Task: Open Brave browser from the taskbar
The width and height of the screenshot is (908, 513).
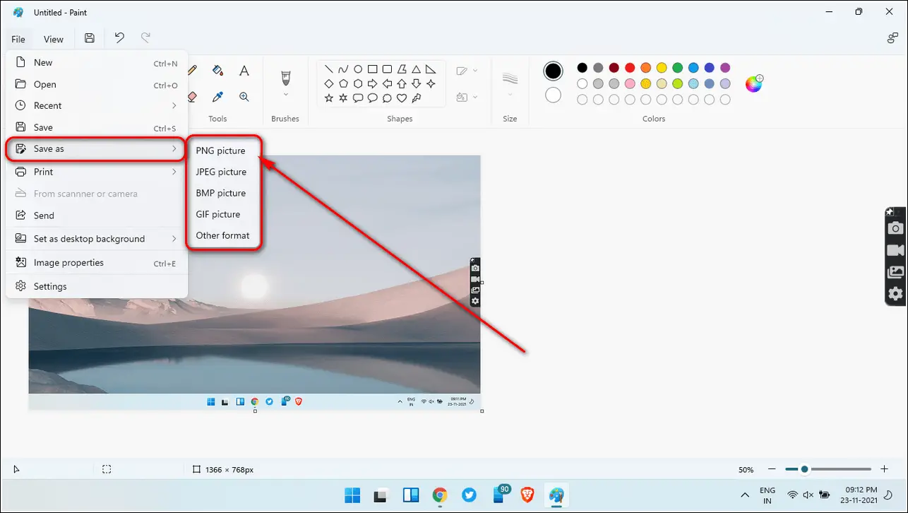Action: tap(527, 495)
